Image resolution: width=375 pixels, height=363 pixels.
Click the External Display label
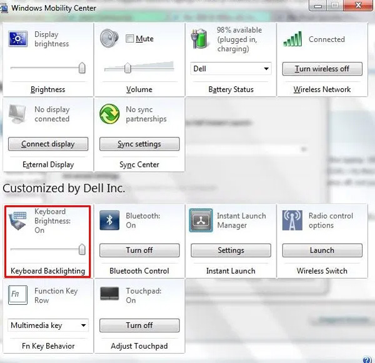(x=48, y=164)
